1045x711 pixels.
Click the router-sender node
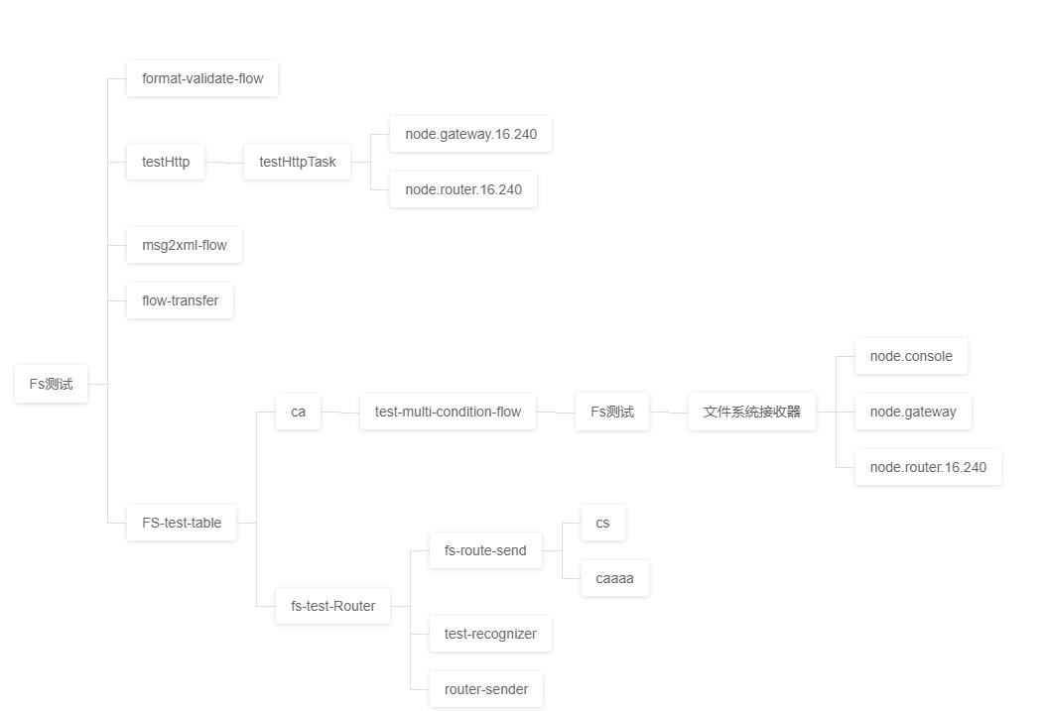486,690
